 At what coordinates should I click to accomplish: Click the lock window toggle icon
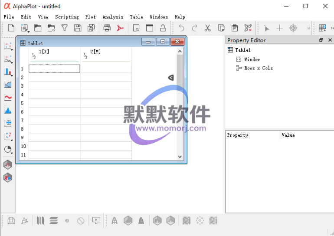(x=163, y=28)
